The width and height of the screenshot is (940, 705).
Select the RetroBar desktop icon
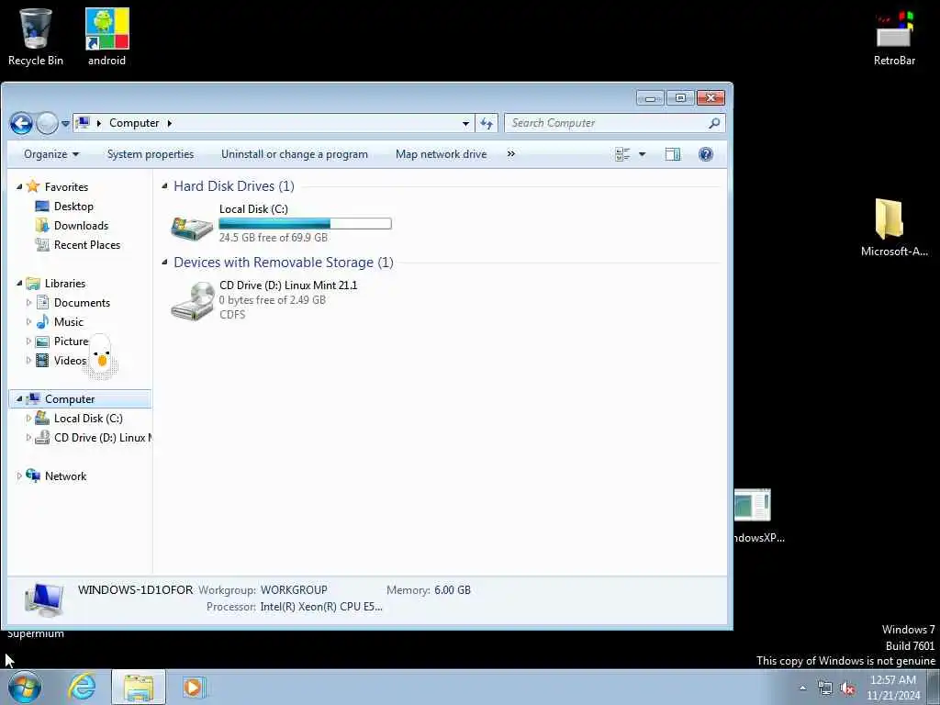coord(894,37)
